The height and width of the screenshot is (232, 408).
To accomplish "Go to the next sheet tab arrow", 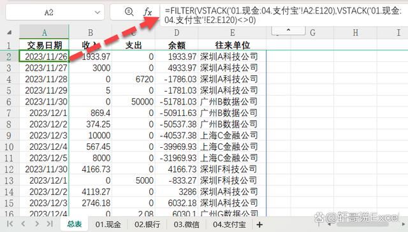I will (x=37, y=224).
